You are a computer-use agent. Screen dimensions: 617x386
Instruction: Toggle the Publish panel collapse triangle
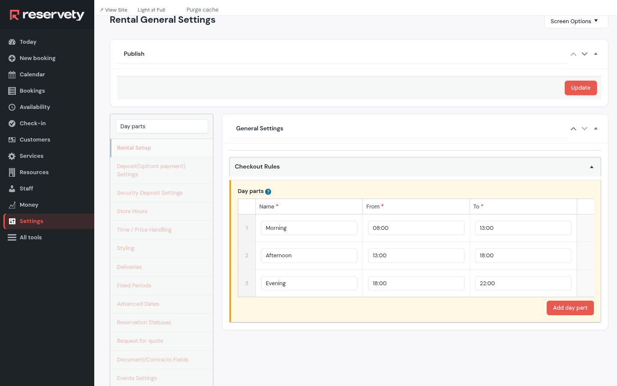[596, 54]
